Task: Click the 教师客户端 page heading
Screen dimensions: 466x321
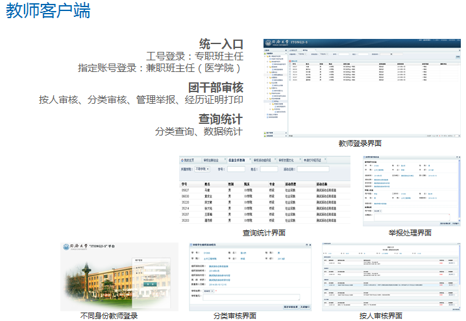Action: (48, 12)
